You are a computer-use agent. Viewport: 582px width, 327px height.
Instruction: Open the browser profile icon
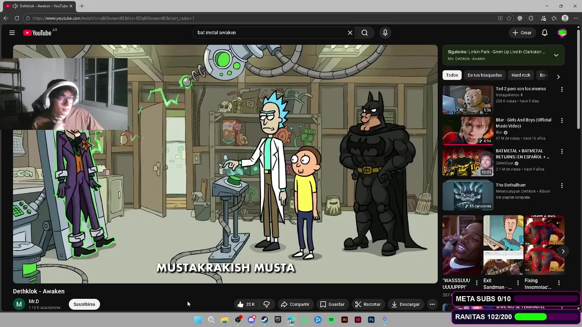tap(565, 18)
